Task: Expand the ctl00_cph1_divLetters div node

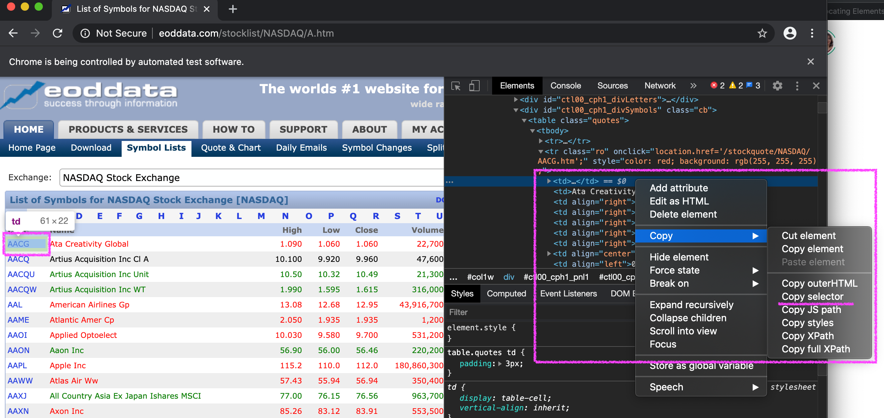Action: [516, 99]
